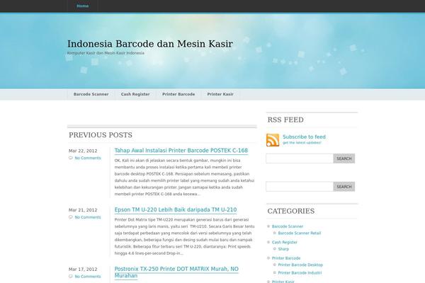425x283 pixels.
Task: Click the first SEARCH button
Action: (344, 158)
